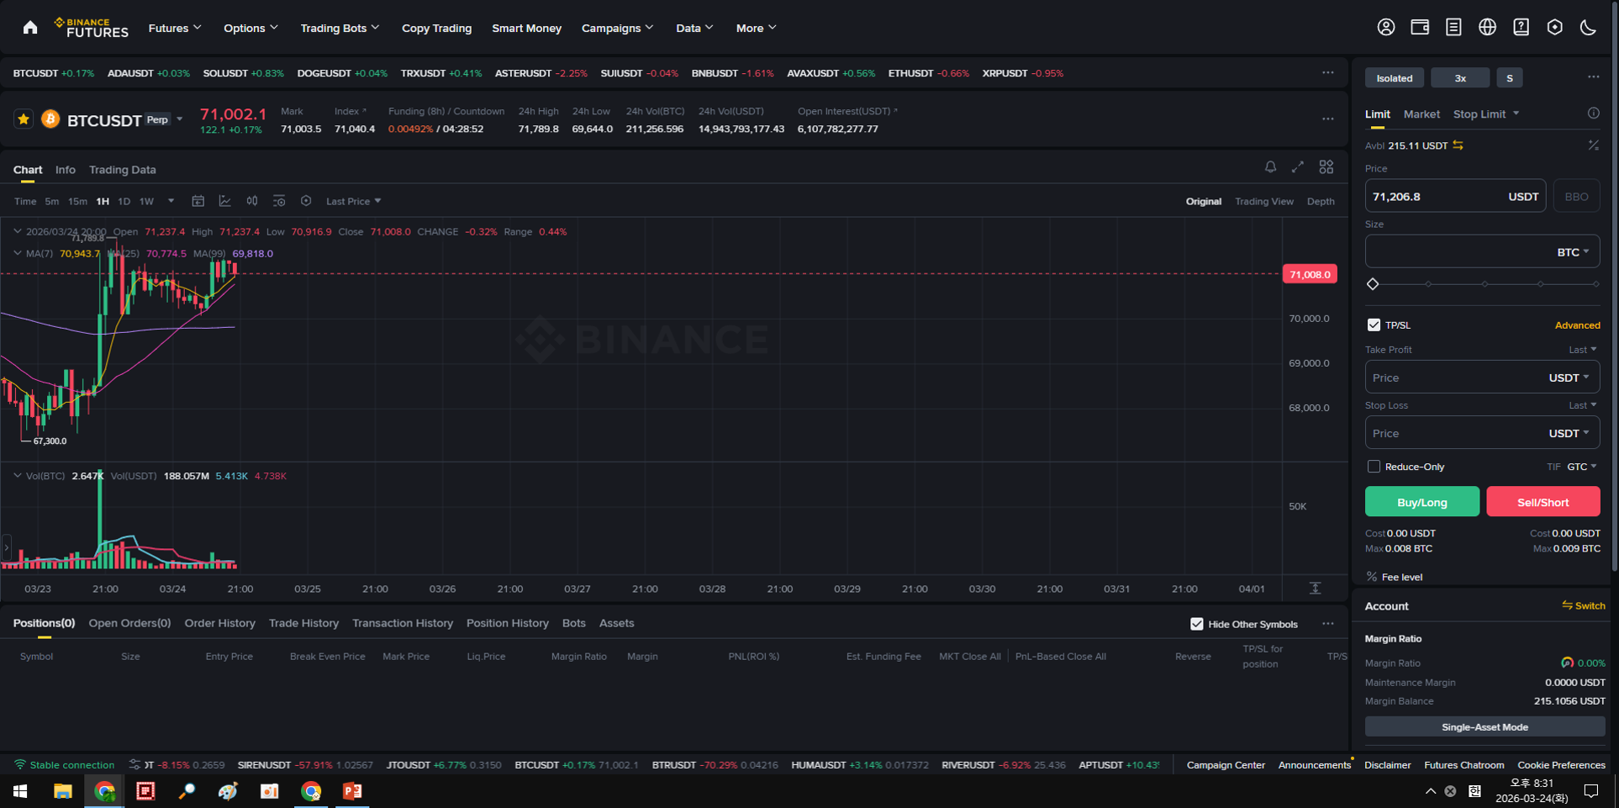Click the Sell/Short button
Image resolution: width=1619 pixels, height=808 pixels.
tap(1543, 502)
